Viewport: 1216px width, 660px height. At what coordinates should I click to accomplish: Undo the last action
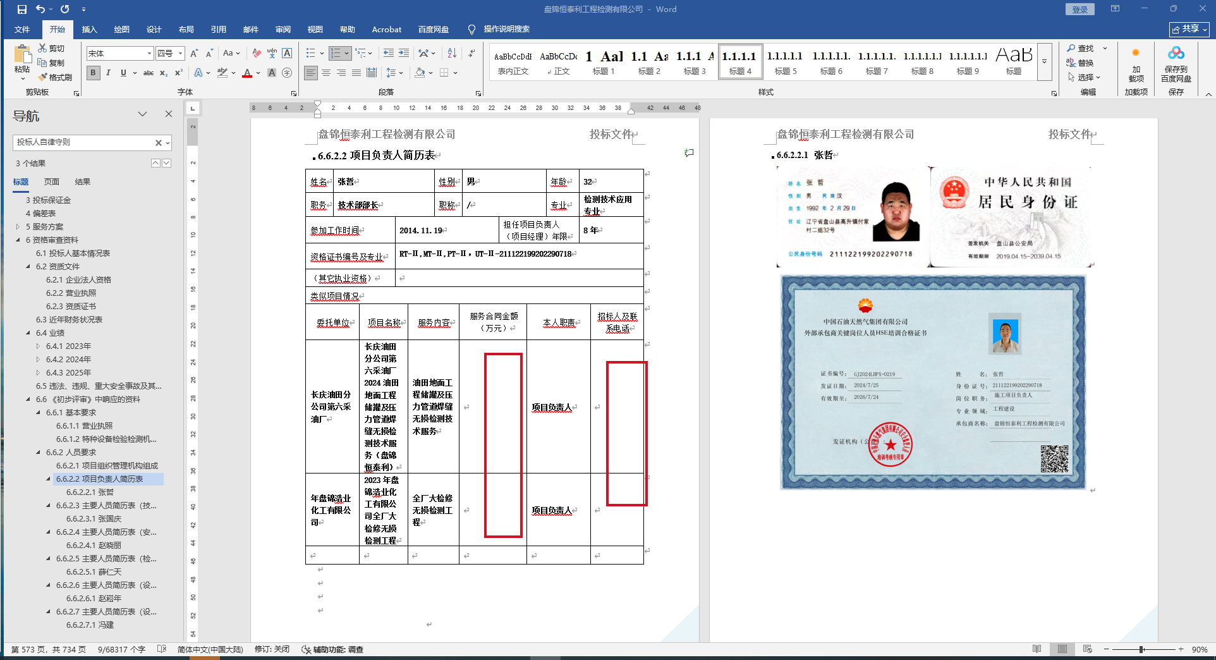pyautogui.click(x=40, y=9)
